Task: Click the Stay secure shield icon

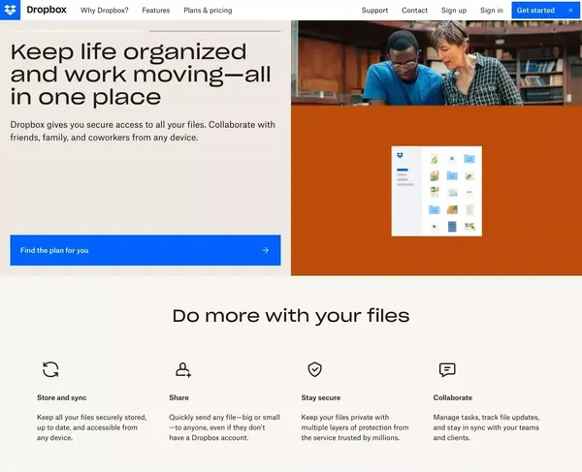Action: coord(314,369)
